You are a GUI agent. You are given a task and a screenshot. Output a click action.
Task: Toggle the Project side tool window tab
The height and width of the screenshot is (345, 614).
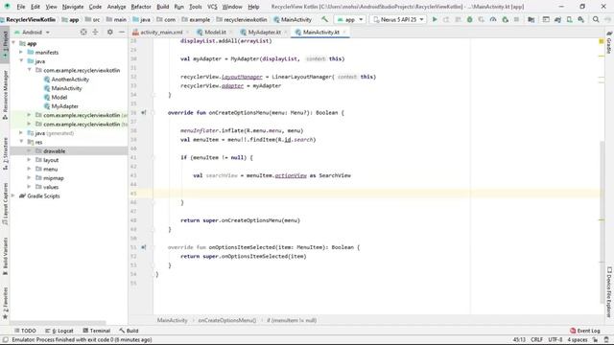[x=5, y=44]
